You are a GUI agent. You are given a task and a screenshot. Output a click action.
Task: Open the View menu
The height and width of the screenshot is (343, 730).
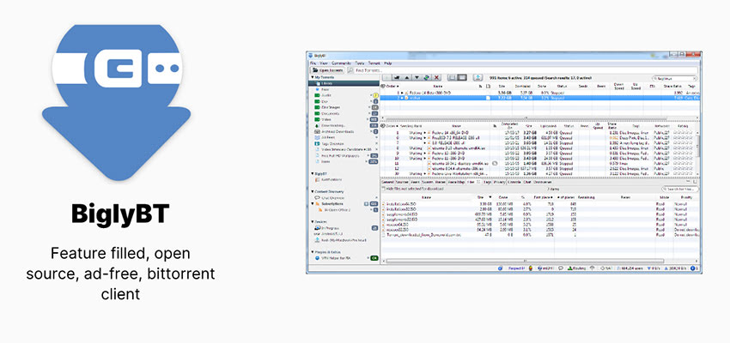pyautogui.click(x=324, y=63)
